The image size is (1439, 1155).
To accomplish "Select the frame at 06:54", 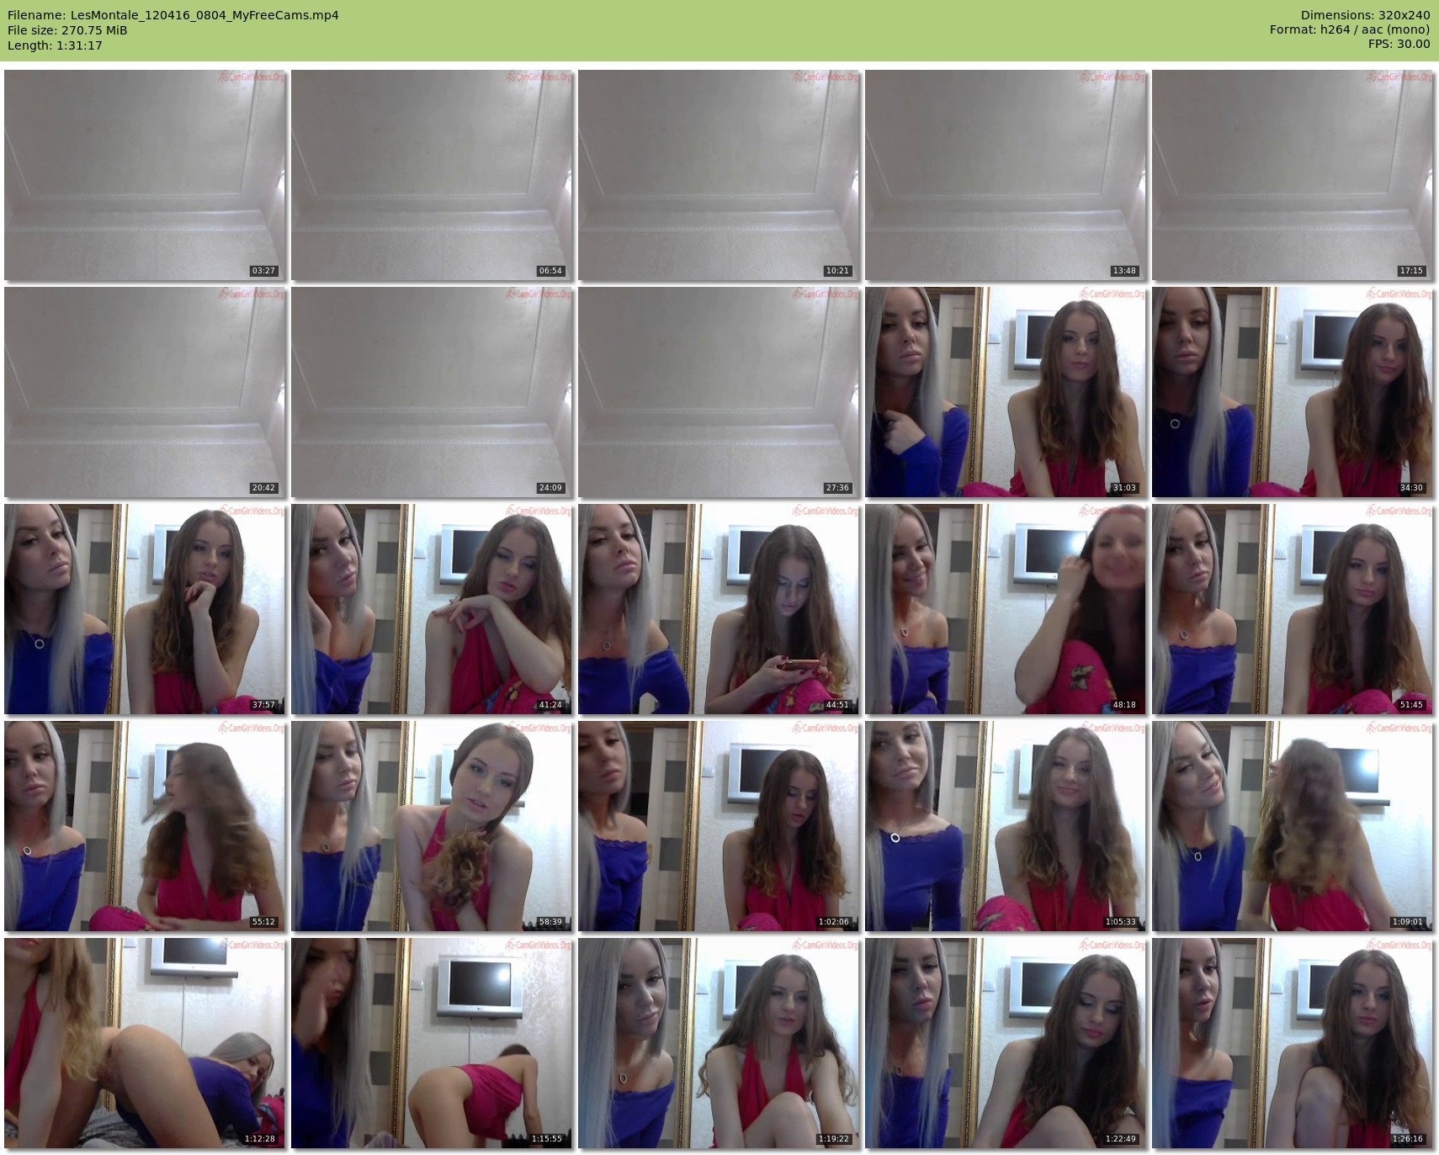I will tap(432, 175).
